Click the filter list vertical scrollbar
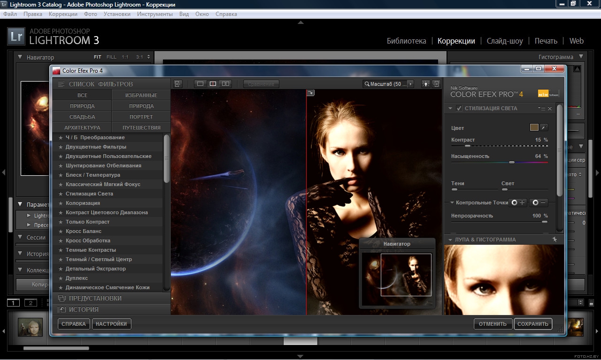Viewport: 601px width, 360px height. coord(167,158)
